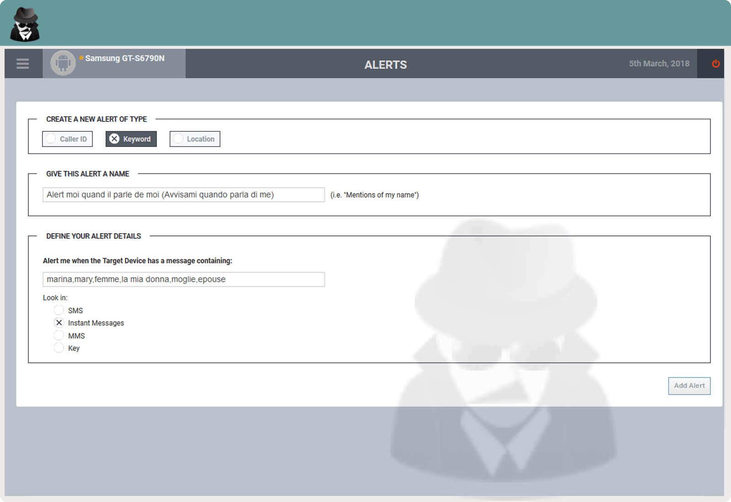Viewport: 731px width, 502px height.
Task: Click the date 5th March, 2018
Action: [x=659, y=63]
